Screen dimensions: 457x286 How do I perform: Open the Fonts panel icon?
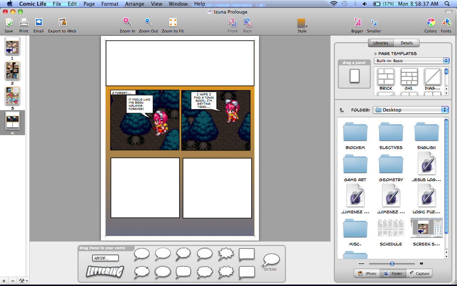click(x=446, y=23)
